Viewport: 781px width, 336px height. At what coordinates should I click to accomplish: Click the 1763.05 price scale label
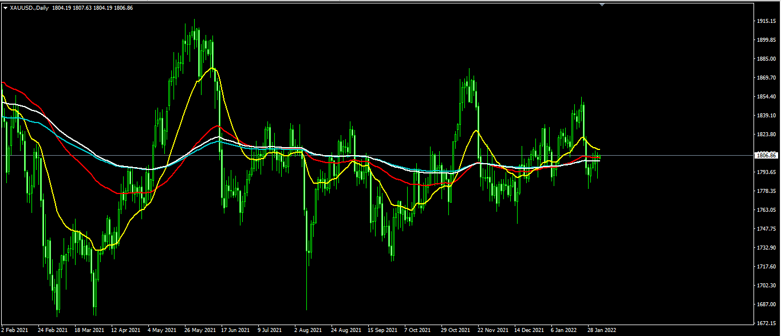pyautogui.click(x=766, y=210)
